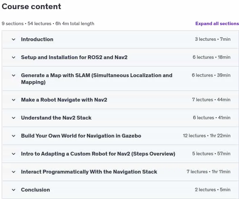Open the Introduction section title
The image size is (239, 199).
pos(37,39)
